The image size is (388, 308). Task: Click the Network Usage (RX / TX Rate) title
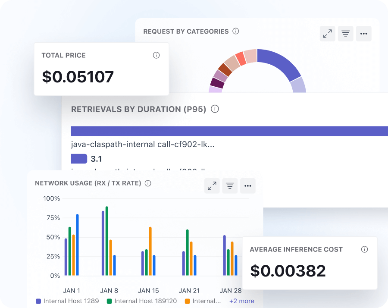click(x=88, y=183)
